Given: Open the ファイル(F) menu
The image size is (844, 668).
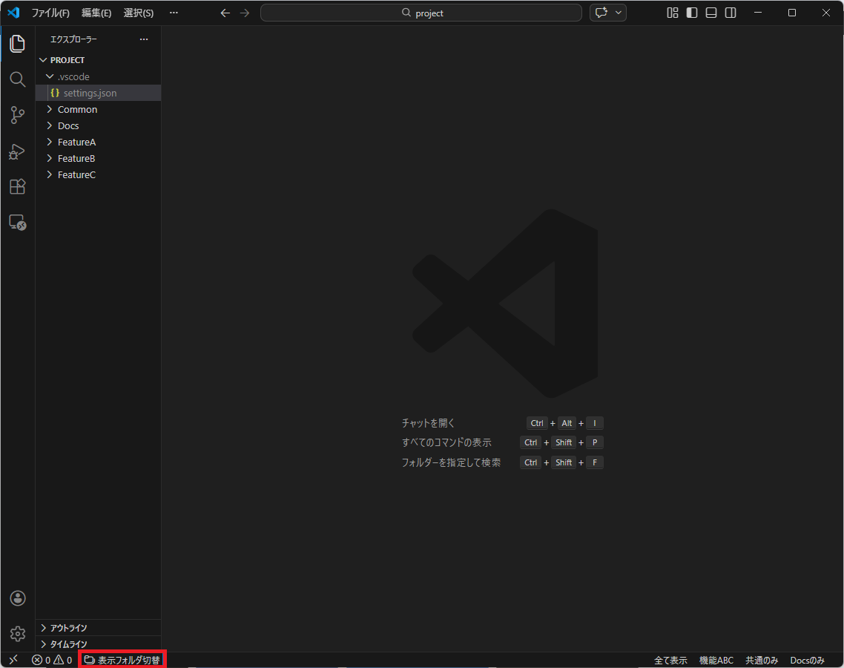Looking at the screenshot, I should click(x=50, y=13).
